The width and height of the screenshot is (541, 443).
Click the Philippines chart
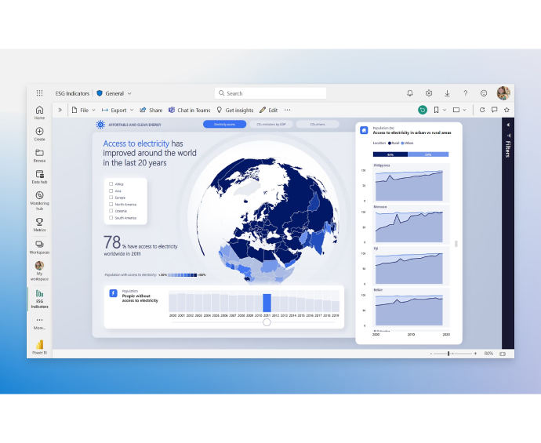click(411, 183)
